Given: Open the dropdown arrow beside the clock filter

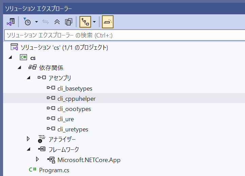Looking at the screenshot, I should click(36, 22).
